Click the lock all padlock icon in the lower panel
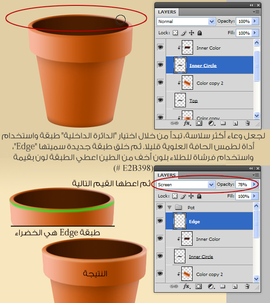The image size is (270, 303). point(199,196)
